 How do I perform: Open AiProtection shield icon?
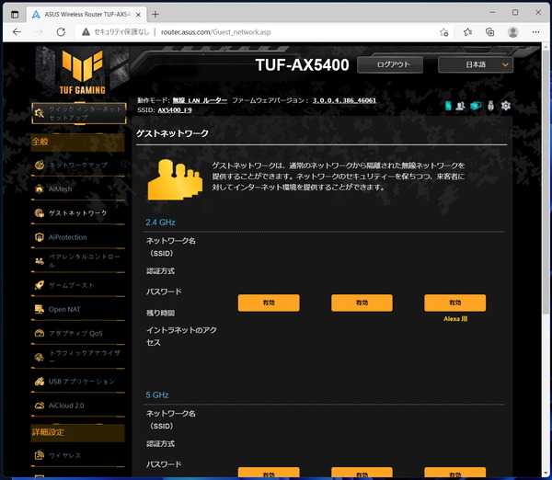pos(40,237)
